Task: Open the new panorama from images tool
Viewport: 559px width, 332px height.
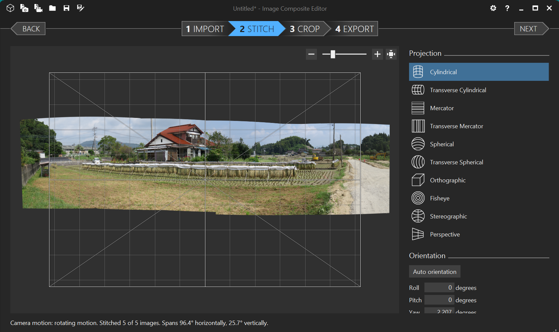Action: 24,8
